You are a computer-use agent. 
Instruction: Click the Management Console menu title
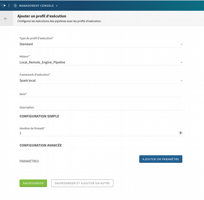pyautogui.click(x=36, y=6)
